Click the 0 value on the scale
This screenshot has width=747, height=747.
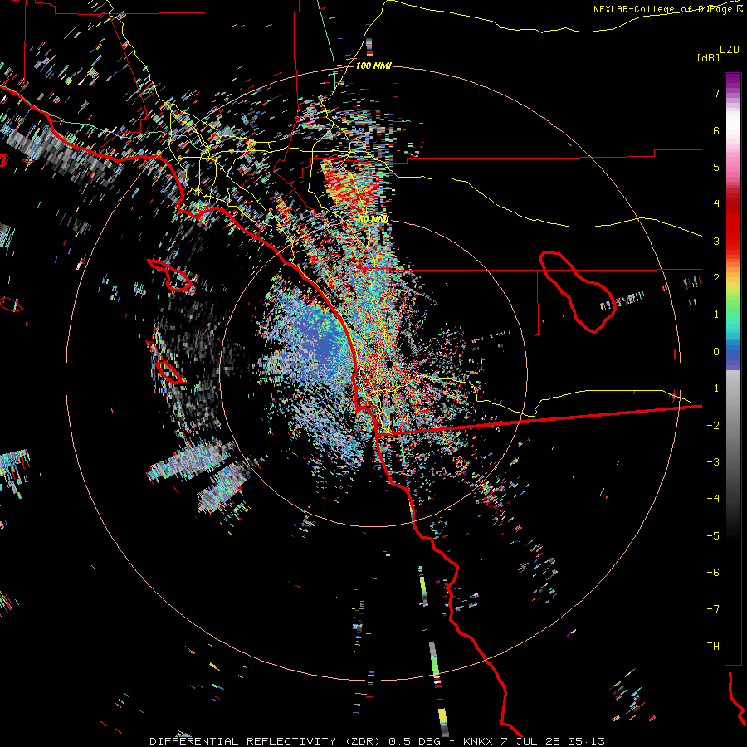point(716,352)
